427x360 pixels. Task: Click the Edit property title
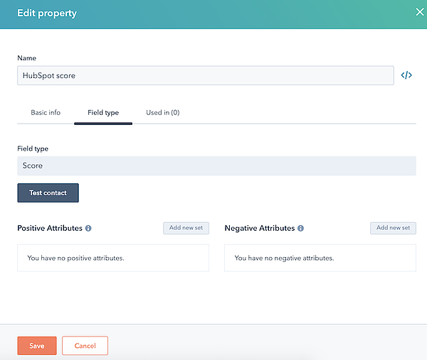point(47,13)
